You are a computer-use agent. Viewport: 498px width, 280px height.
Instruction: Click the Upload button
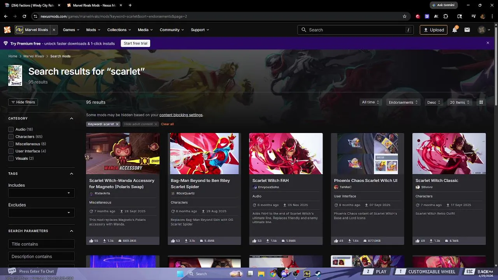pos(433,30)
